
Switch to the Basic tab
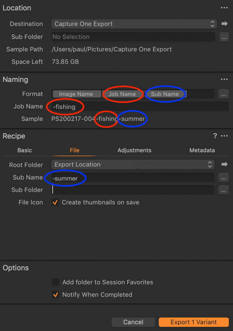point(25,150)
